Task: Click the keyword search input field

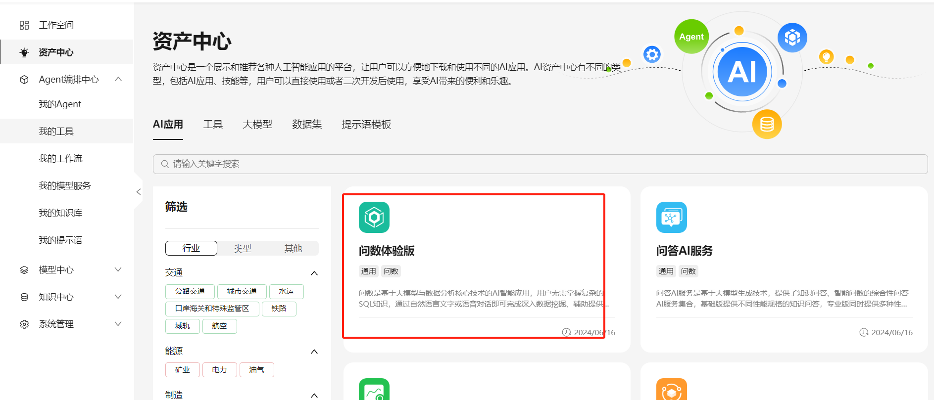Action: coord(540,164)
